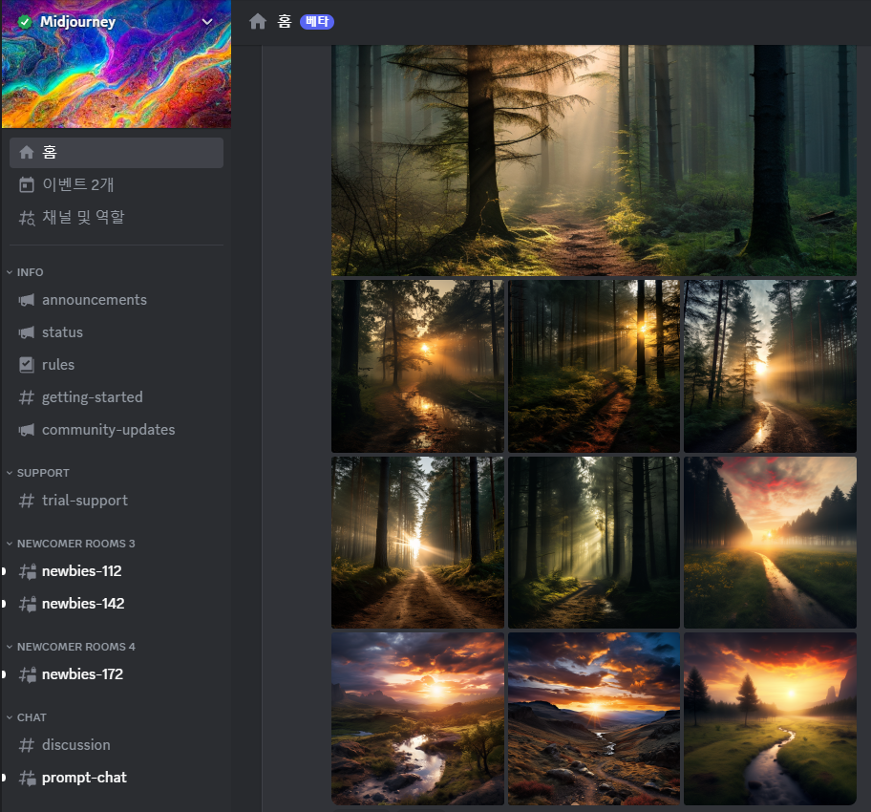Select the 홈 item in the sidebar

click(x=117, y=153)
